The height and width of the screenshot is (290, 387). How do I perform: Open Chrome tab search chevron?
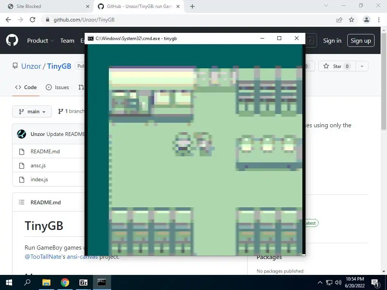click(x=326, y=5)
